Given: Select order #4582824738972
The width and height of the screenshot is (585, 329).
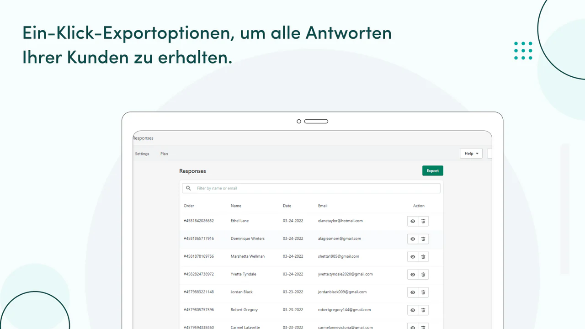Looking at the screenshot, I should (199, 274).
